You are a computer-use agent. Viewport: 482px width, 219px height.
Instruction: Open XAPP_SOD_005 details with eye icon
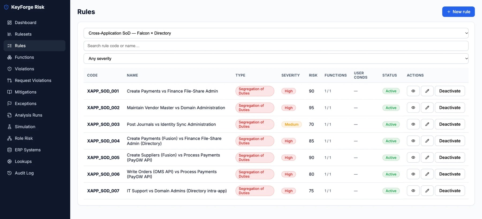(x=413, y=158)
